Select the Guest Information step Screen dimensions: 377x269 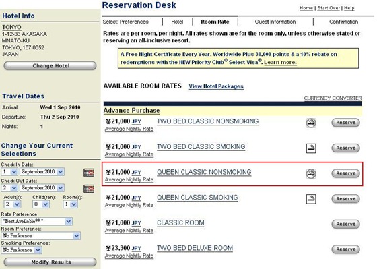pyautogui.click(x=275, y=22)
